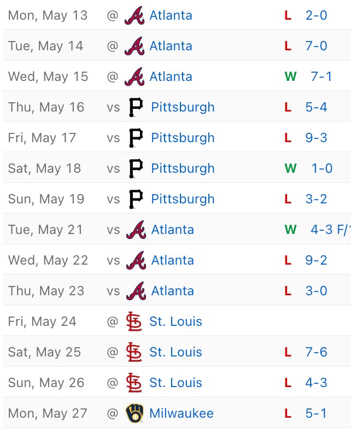Open the 3-0 score on May 23

(x=316, y=291)
